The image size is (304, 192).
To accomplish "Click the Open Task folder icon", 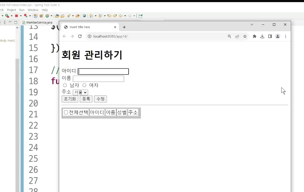I will [62, 16].
